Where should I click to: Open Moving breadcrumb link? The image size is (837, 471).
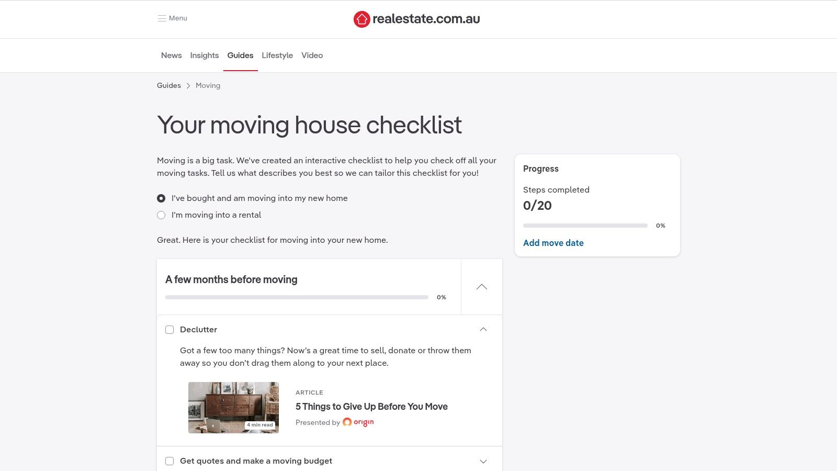pyautogui.click(x=208, y=86)
